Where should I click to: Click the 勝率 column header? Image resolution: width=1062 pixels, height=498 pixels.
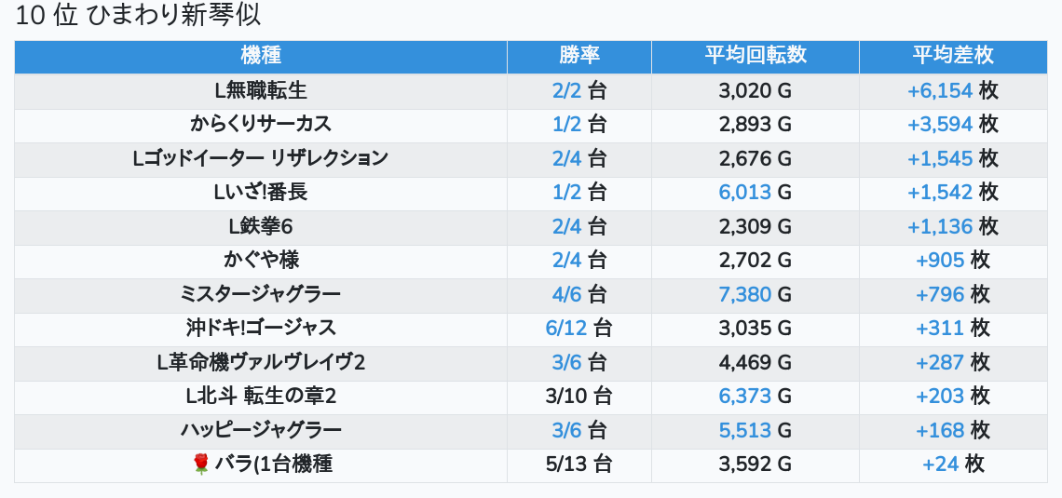[579, 55]
